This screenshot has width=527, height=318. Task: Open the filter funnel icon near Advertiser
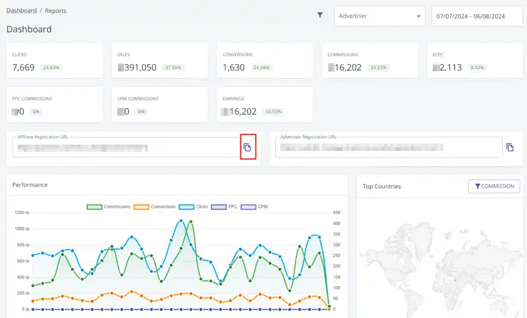click(320, 15)
